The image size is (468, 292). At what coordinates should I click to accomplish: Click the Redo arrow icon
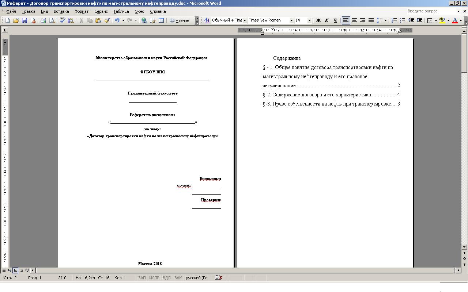(129, 20)
